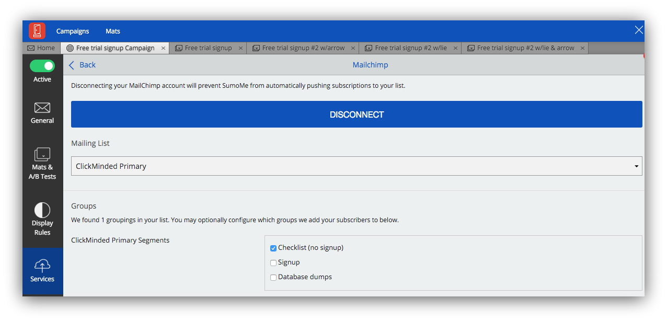The width and height of the screenshot is (667, 321).
Task: Click mat icon on #2 w/lie tab
Action: pyautogui.click(x=369, y=48)
